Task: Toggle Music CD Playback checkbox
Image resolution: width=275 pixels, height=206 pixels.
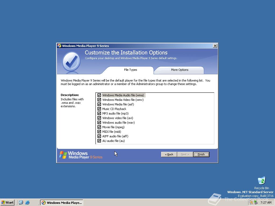Action: click(x=99, y=109)
